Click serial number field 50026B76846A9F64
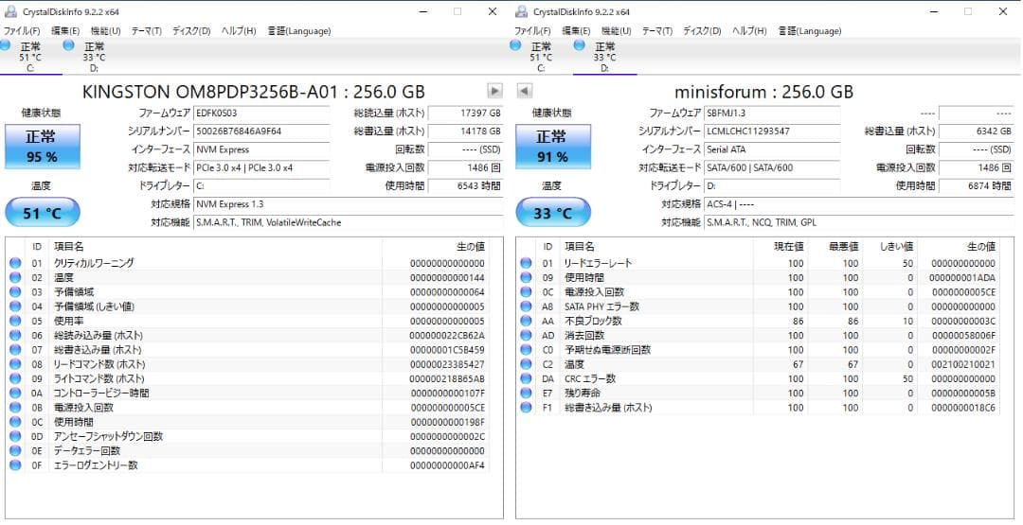Viewport: 1023px width, 525px height. coord(262,131)
